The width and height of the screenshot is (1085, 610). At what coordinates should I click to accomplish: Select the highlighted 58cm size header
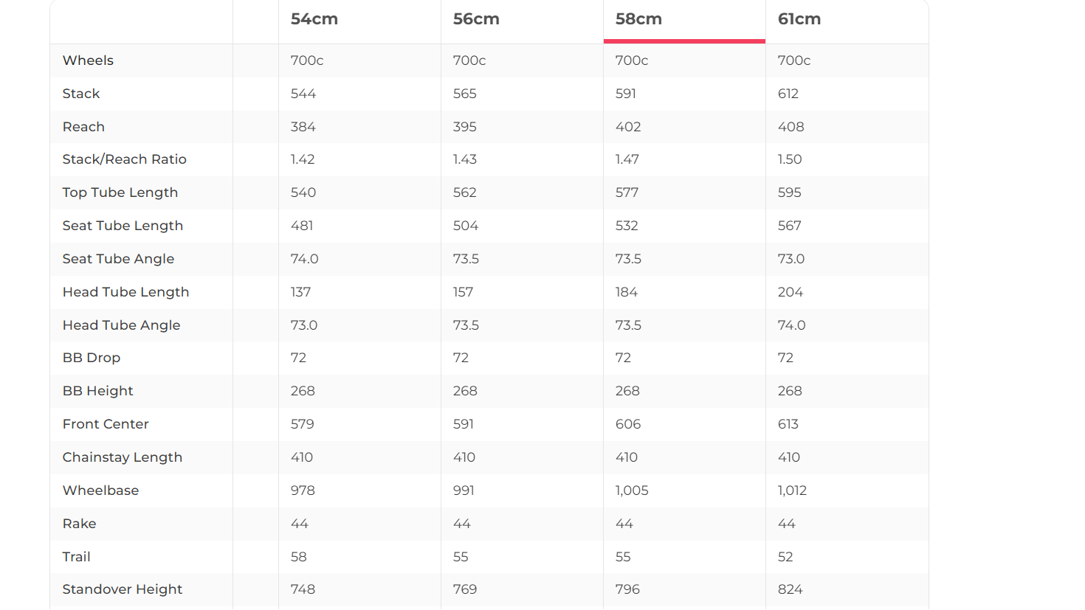tap(638, 19)
